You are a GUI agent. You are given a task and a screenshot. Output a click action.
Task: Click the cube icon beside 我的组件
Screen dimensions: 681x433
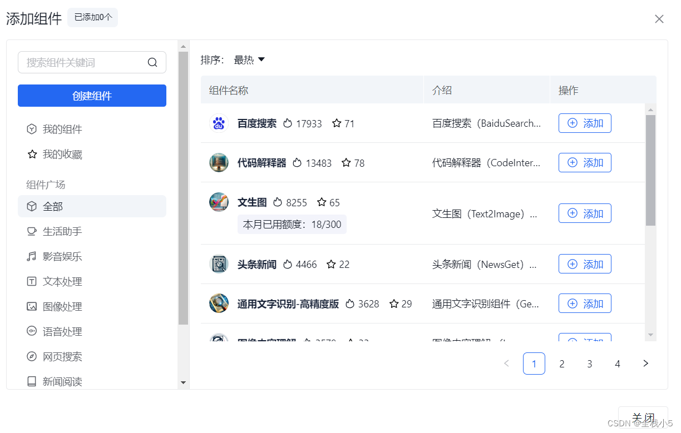tap(32, 129)
